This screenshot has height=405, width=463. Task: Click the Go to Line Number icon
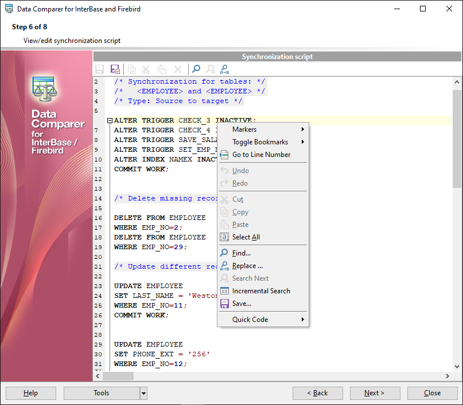click(x=224, y=155)
